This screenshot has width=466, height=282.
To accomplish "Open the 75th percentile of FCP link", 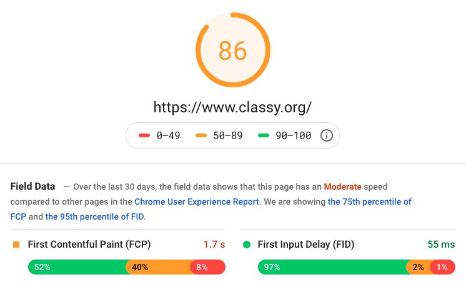I will pyautogui.click(x=369, y=202).
